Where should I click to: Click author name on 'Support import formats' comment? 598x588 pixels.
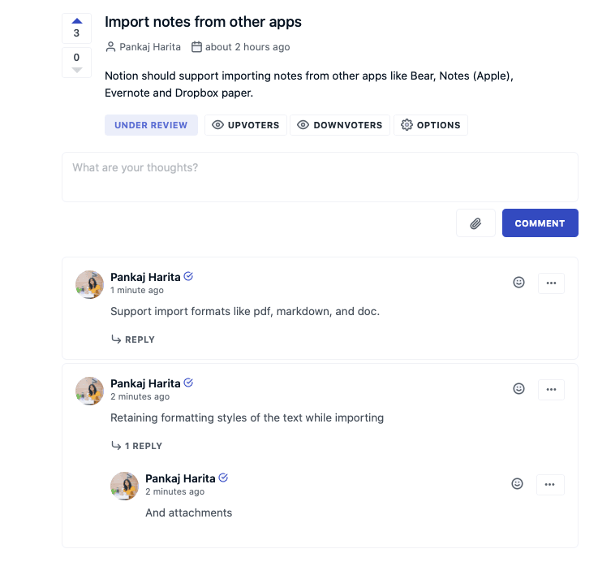click(x=145, y=277)
